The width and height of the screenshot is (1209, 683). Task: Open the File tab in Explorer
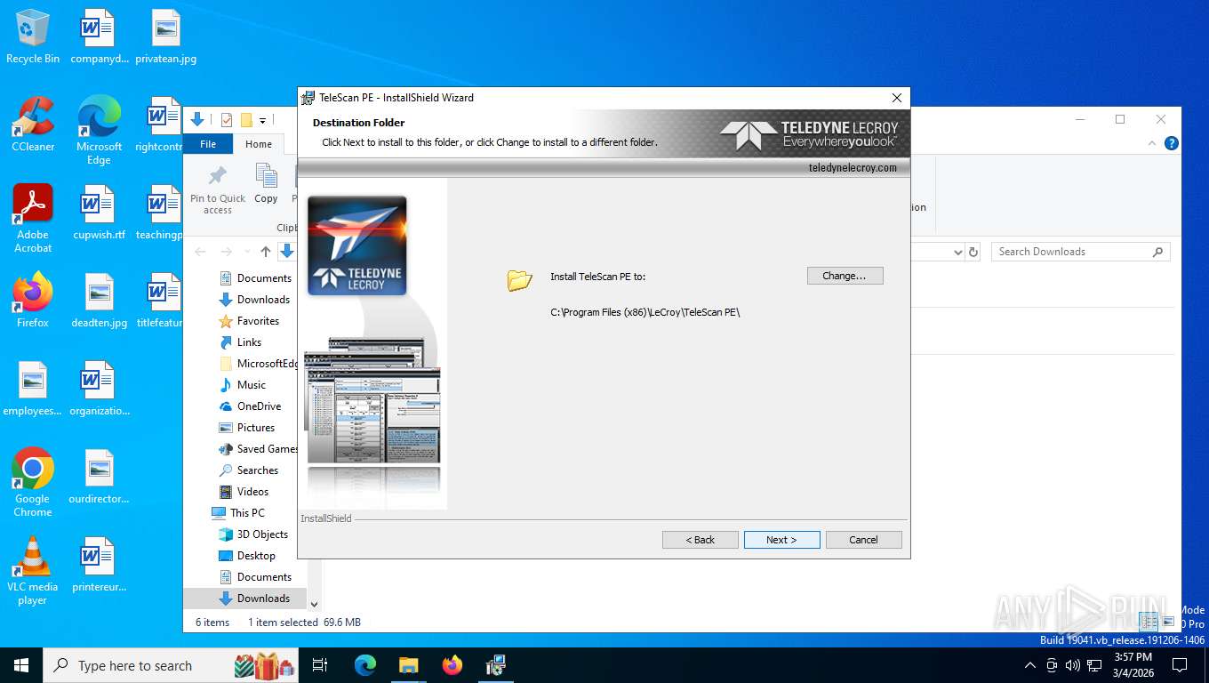[208, 144]
